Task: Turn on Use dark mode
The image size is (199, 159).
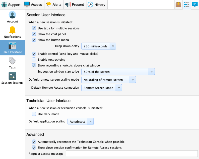Action: [34, 114]
